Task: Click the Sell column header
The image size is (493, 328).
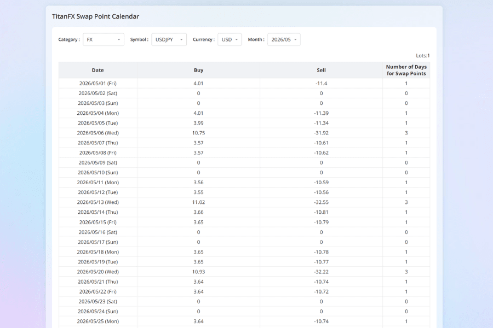Action: tap(321, 71)
